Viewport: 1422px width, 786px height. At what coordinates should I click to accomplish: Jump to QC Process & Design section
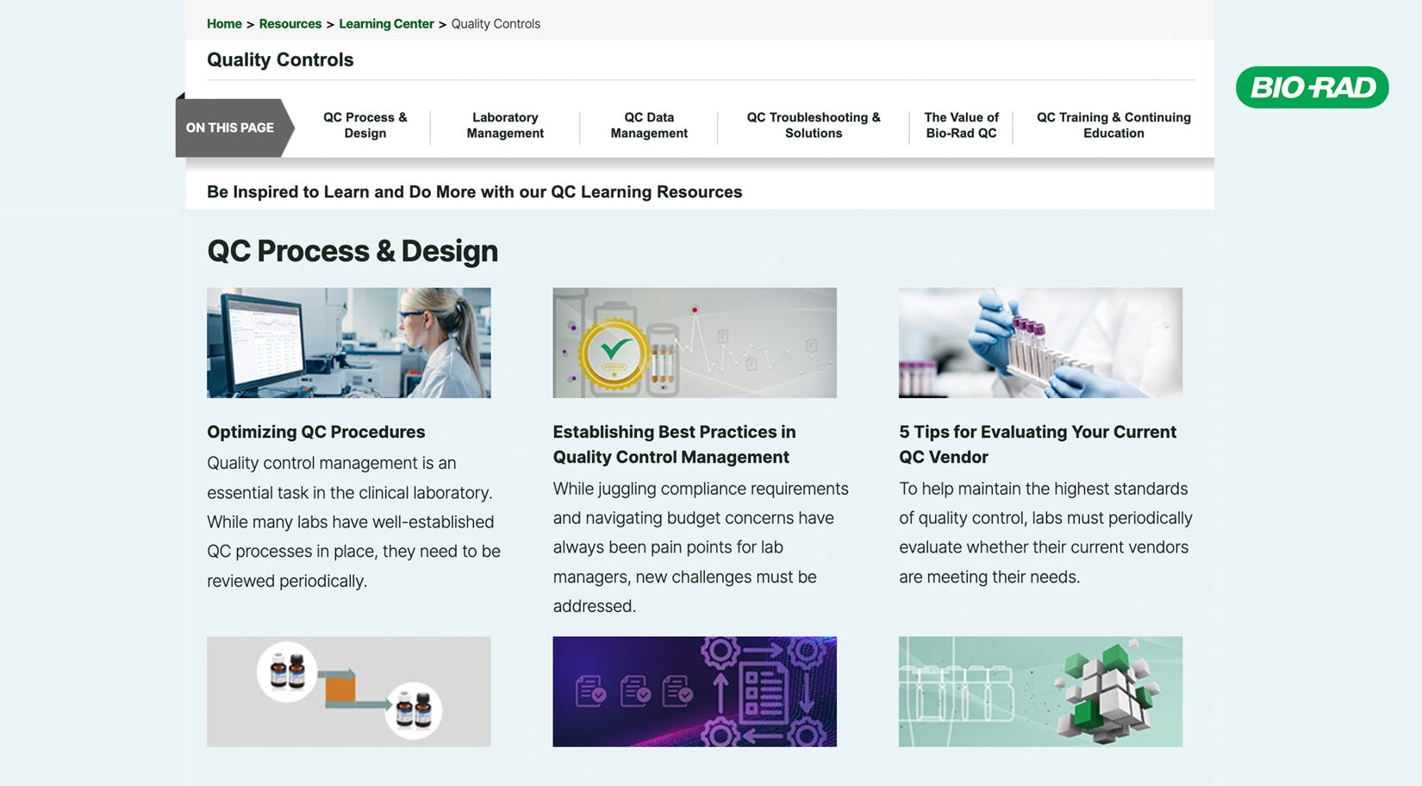coord(365,126)
